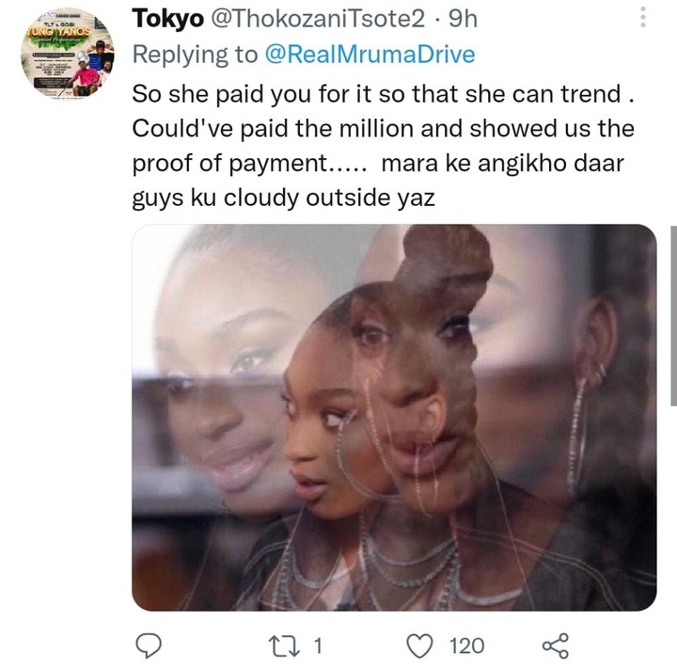Open the tweet via its first text line
Image resolution: width=677 pixels, height=669 pixels.
(x=384, y=94)
